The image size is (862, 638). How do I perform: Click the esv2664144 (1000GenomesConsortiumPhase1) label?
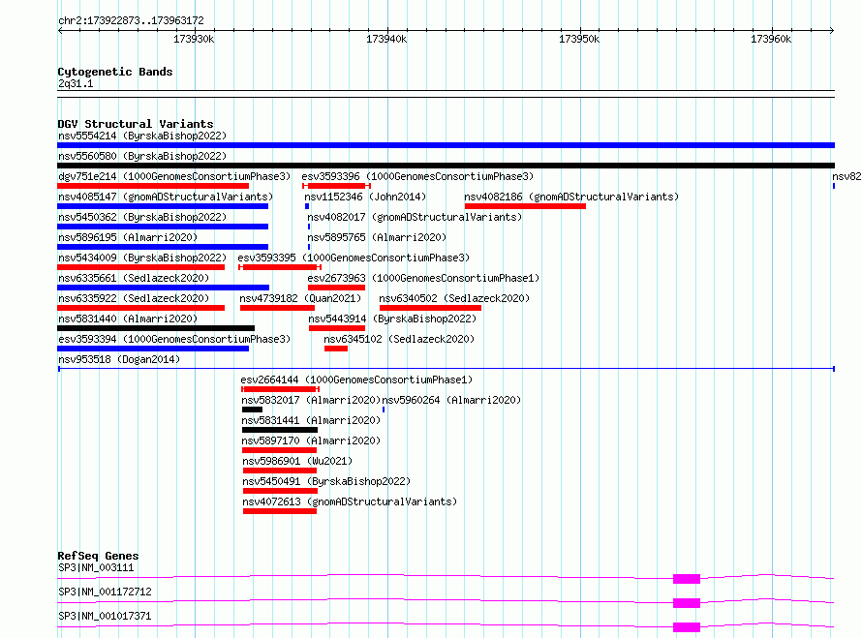(x=356, y=380)
